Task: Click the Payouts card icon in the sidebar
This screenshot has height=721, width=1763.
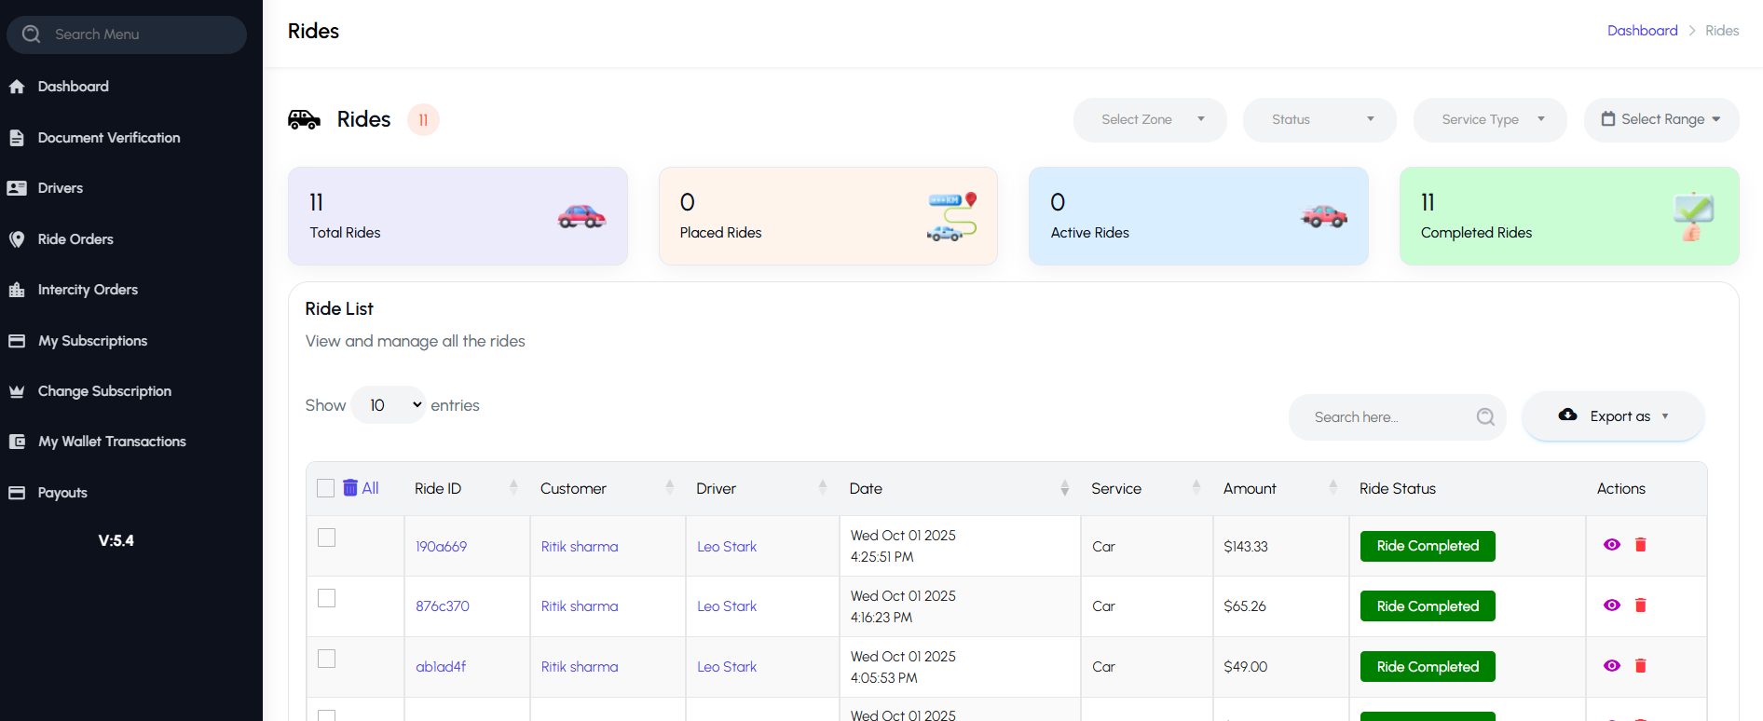Action: tap(17, 493)
